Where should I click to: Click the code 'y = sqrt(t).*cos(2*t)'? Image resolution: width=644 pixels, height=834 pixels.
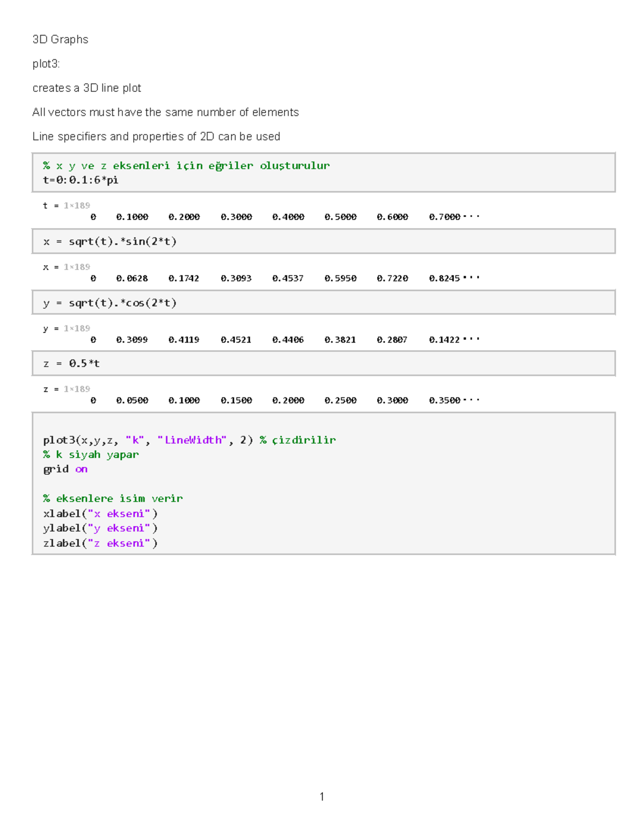tap(110, 303)
